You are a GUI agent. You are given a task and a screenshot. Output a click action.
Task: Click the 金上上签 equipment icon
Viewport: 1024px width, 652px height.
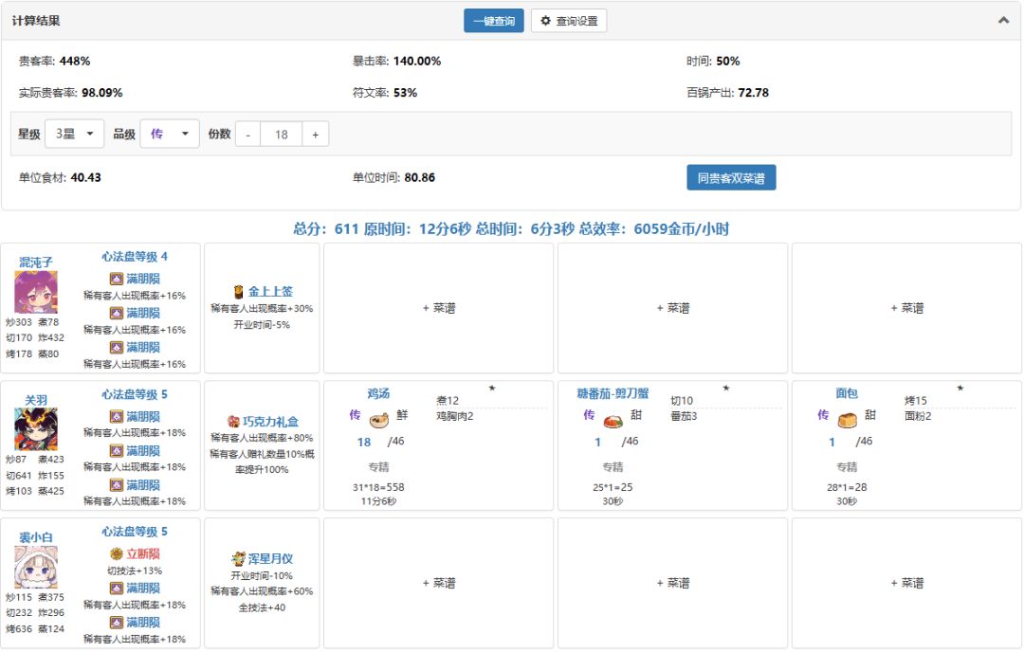(x=239, y=292)
